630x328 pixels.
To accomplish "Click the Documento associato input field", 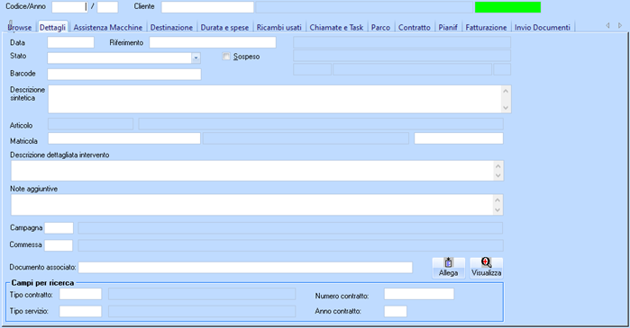I will (245, 268).
